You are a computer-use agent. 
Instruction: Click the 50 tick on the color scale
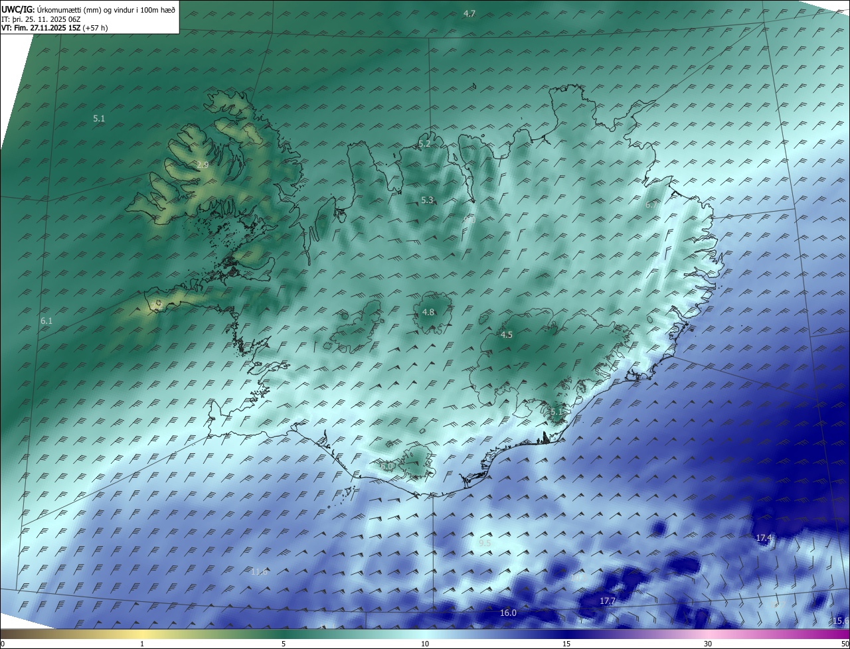845,644
